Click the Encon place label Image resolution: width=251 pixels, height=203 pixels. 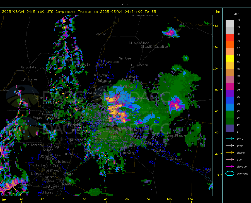click(184, 23)
